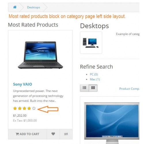The image size is (144, 144).
Task: Open the Sony VAIO product title
Action: (22, 84)
